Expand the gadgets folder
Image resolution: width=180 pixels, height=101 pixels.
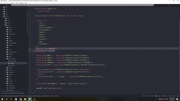pos(6,41)
